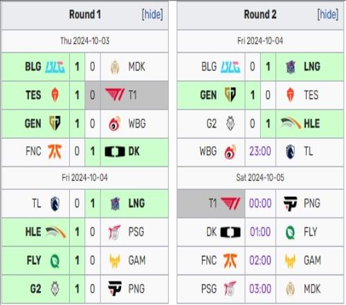Hide the Round 1 matches
This screenshot has width=346, height=305.
click(x=152, y=15)
